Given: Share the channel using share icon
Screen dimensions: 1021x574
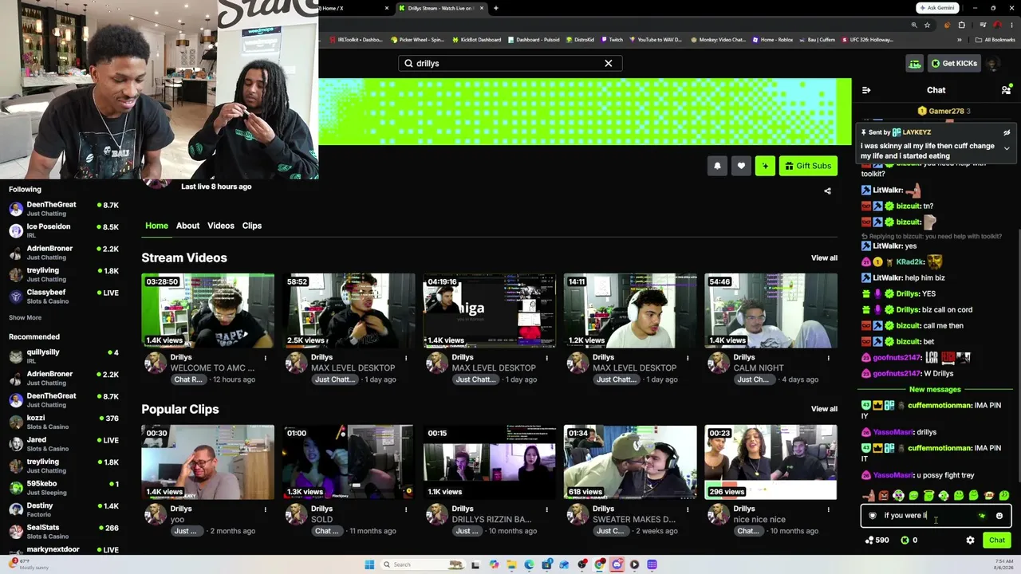Looking at the screenshot, I should pyautogui.click(x=827, y=191).
